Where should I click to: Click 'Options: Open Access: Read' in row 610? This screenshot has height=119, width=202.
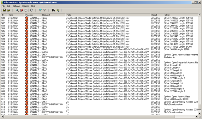(x=177, y=97)
